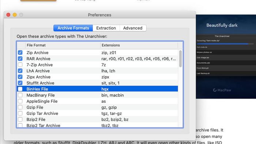Select the Archive Formats tab
The width and height of the screenshot is (256, 144).
(x=73, y=28)
